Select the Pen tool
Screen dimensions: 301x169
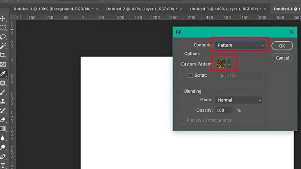(x=3, y=157)
